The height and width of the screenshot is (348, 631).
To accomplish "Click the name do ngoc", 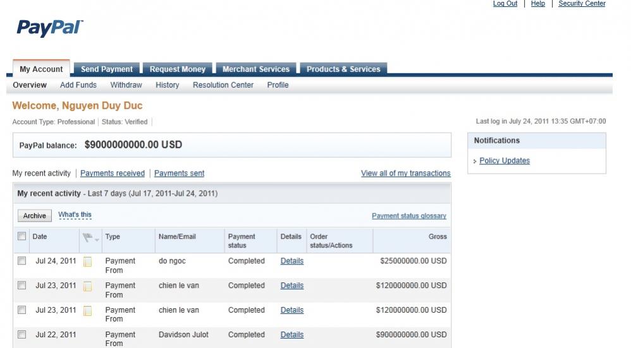I will [x=172, y=261].
